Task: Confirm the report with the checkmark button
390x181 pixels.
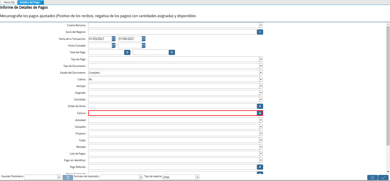Action: (x=383, y=177)
